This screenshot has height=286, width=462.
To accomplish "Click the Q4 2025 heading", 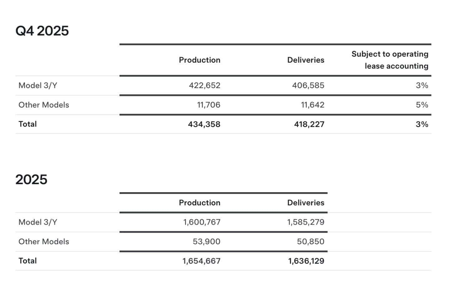I will point(42,31).
